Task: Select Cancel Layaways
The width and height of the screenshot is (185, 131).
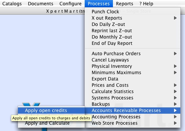Action: coord(133,60)
